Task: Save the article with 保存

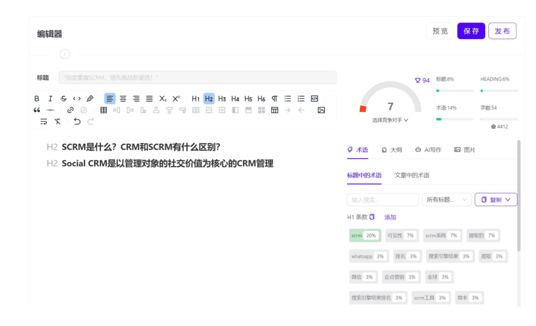Action: 471,31
